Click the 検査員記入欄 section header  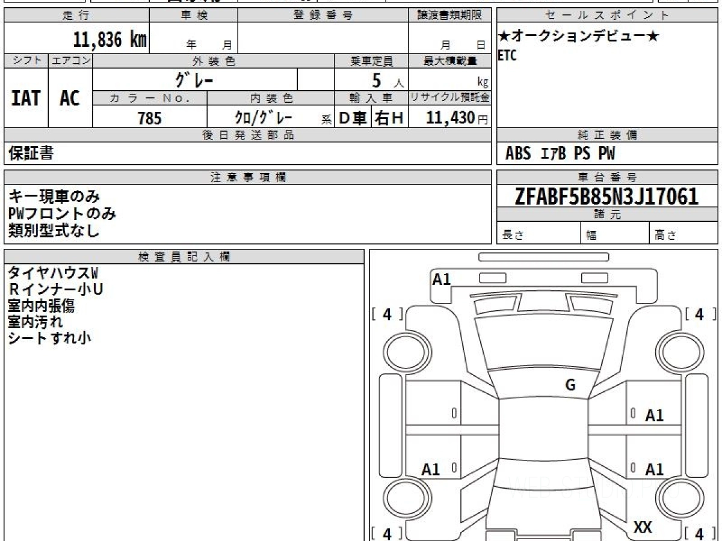click(x=184, y=257)
